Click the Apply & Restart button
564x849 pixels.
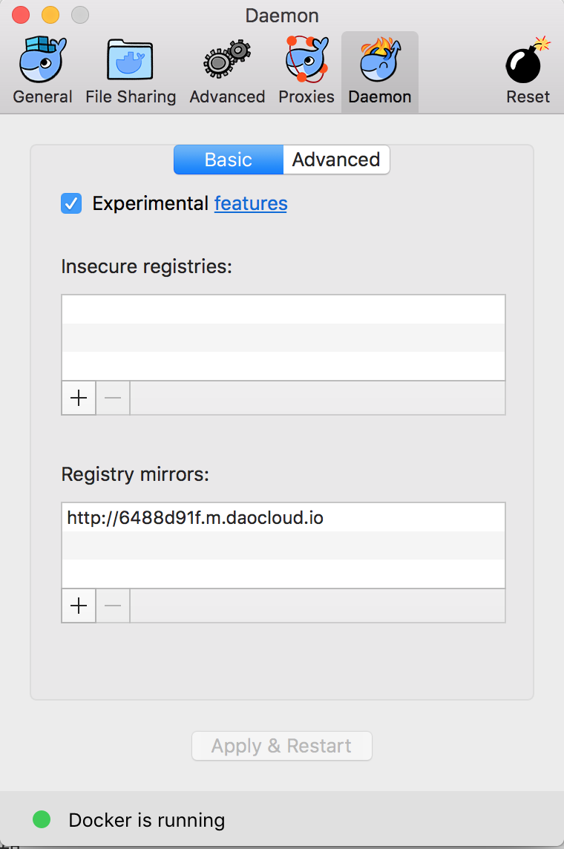coord(282,746)
